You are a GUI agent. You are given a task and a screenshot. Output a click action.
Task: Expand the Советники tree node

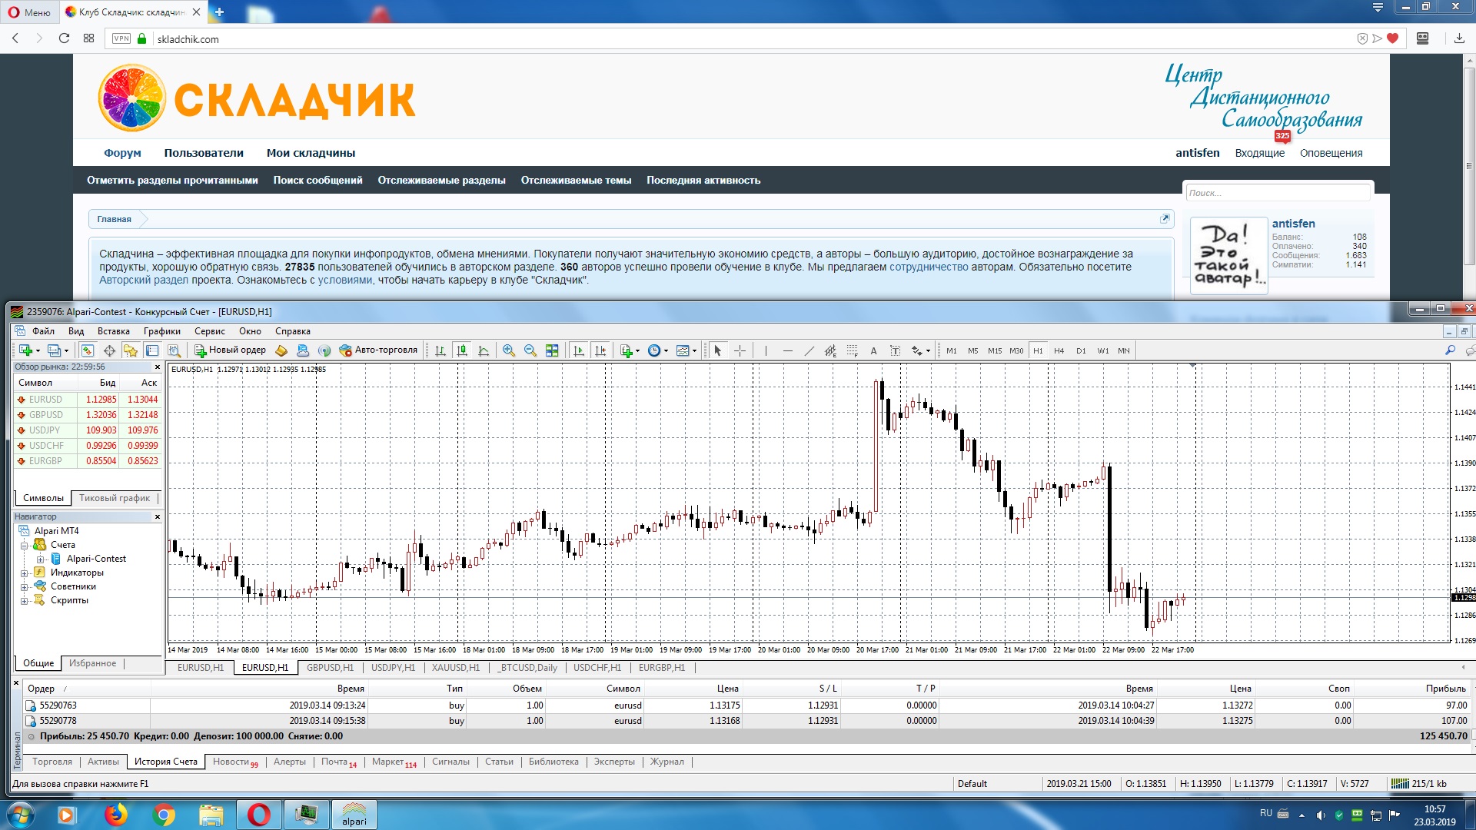pos(24,586)
